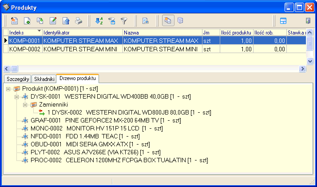317x187 pixels.
Task: Print the product list with printer icon
Action: pos(79,20)
